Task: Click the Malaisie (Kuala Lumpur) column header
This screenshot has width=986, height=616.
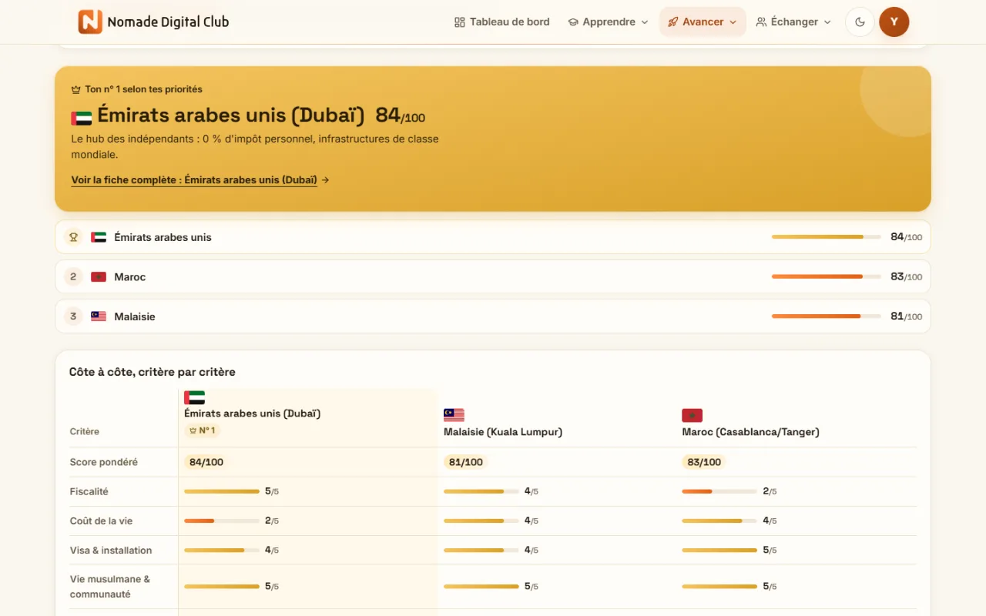Action: click(x=503, y=432)
